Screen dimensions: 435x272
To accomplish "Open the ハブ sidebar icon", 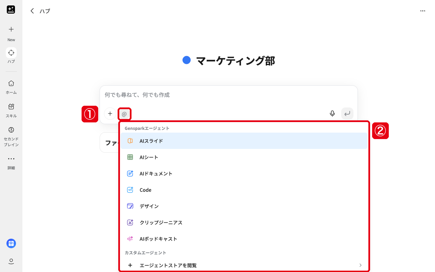I will [11, 53].
